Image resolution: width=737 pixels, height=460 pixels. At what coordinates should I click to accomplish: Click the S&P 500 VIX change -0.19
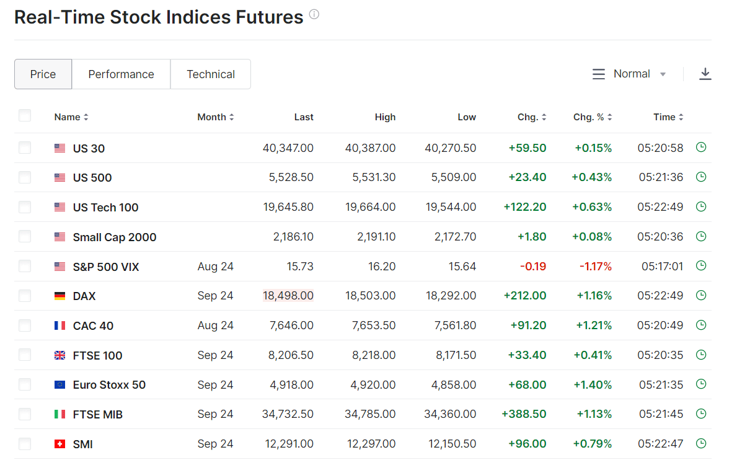533,267
